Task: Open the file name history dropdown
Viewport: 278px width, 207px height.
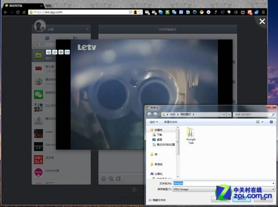Action: [x=273, y=183]
